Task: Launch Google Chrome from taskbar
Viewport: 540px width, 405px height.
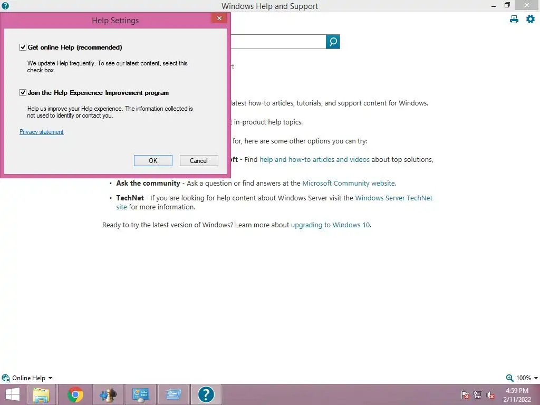Action: 75,394
